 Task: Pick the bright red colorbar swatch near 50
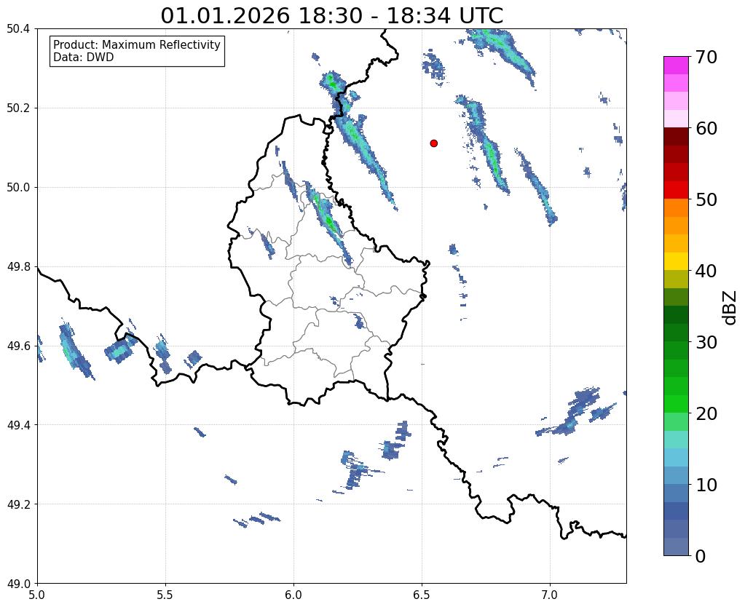click(676, 190)
